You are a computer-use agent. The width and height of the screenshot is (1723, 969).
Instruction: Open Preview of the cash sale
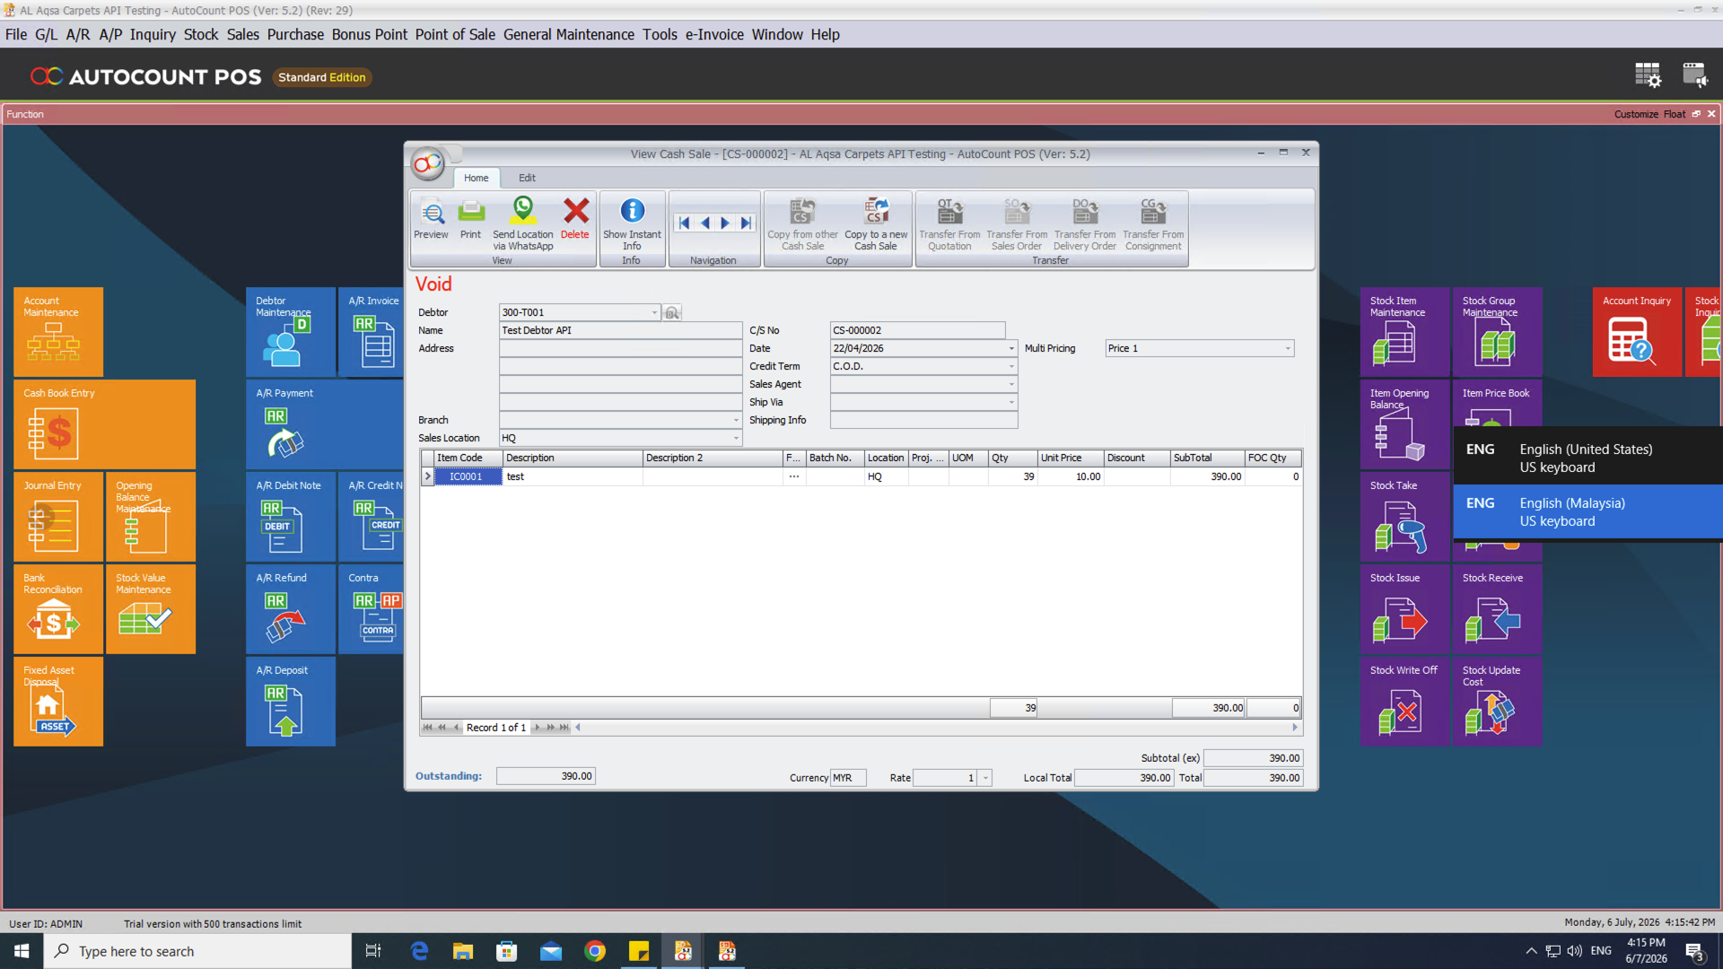click(x=431, y=219)
